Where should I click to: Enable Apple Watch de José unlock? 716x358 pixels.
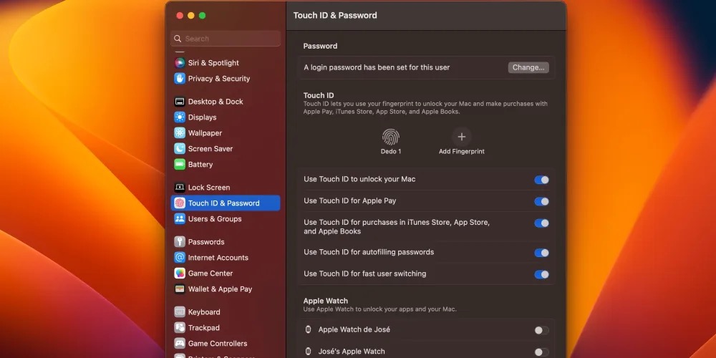coord(541,330)
